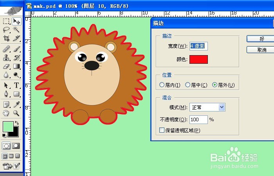Click the 不透明度 opacity input field
The width and height of the screenshot is (274, 176).
[199, 120]
